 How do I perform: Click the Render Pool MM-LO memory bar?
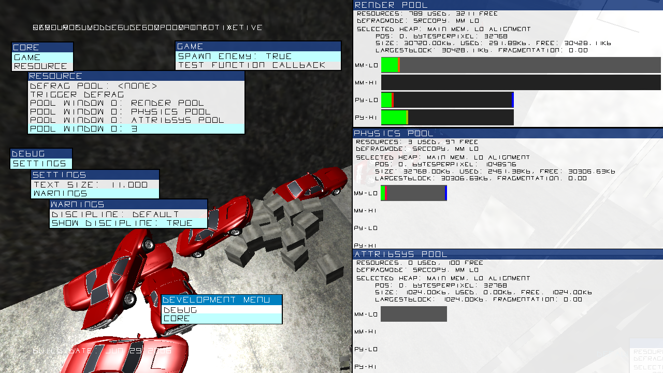[x=521, y=65]
